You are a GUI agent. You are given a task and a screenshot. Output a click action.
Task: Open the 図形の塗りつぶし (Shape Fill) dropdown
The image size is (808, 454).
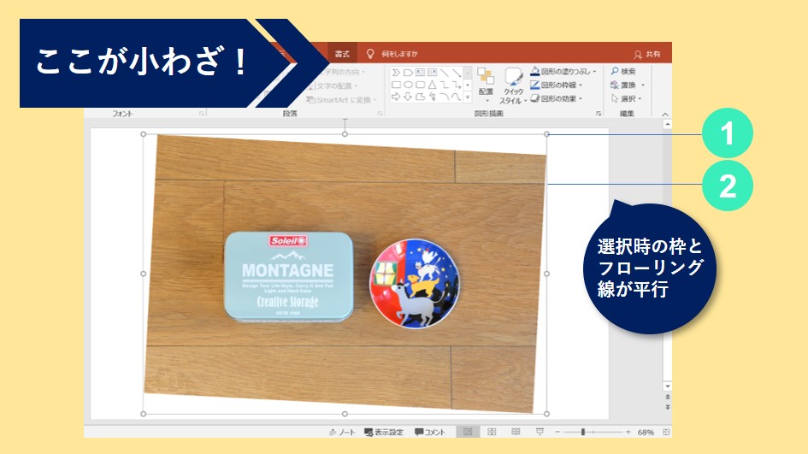click(563, 71)
